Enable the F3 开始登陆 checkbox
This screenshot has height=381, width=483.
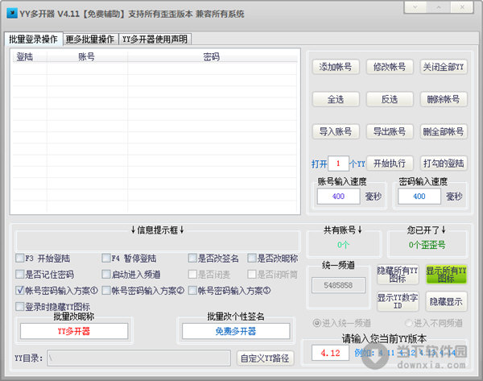point(20,259)
